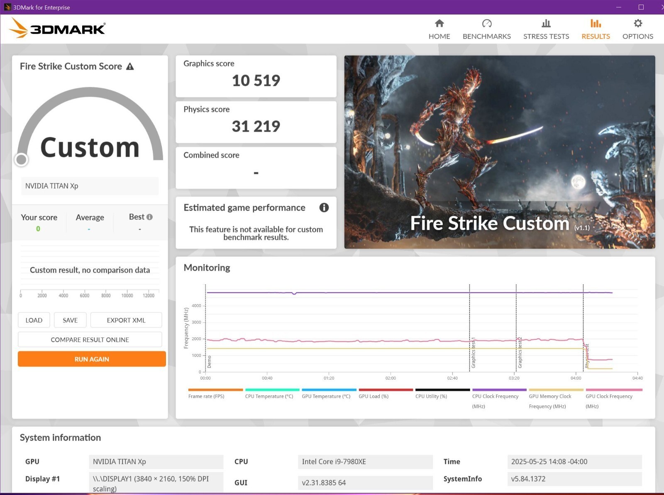Screen dimensions: 664x495
Task: Click the Estimated game performance info icon
Action: pos(324,207)
